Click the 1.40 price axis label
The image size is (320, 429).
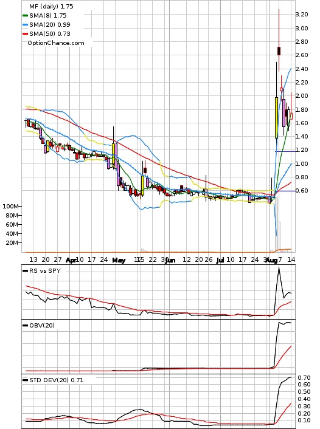302,137
